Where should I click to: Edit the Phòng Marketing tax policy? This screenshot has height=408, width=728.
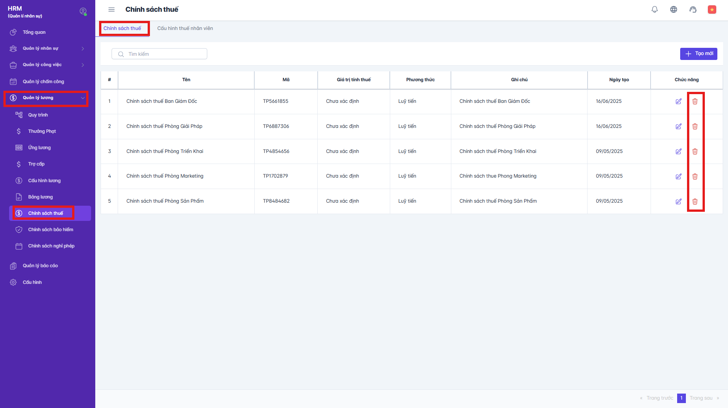pos(678,176)
